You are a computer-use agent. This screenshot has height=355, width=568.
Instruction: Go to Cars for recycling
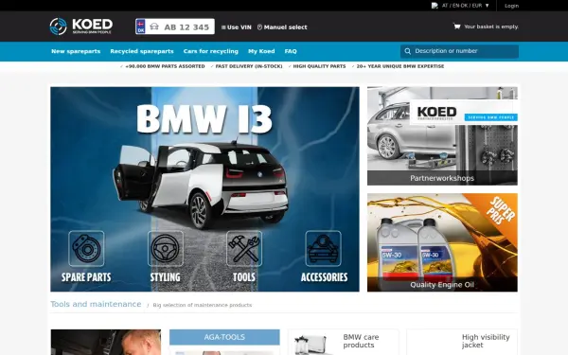coord(211,51)
